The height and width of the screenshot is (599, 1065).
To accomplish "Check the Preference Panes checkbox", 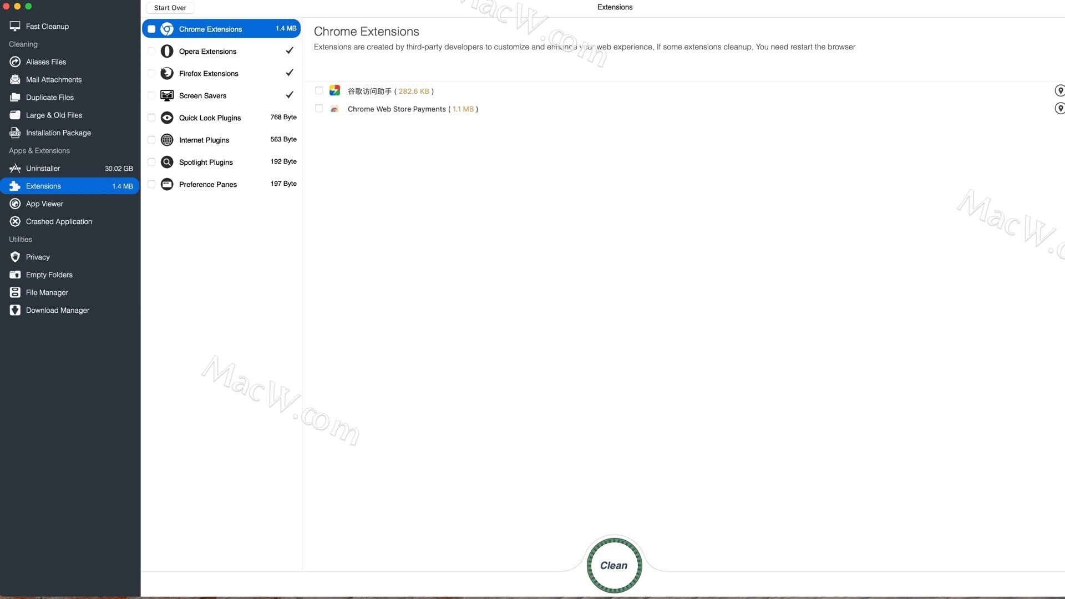I will 151,184.
